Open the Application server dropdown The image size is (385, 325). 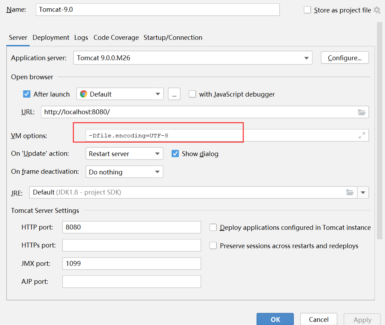click(x=193, y=58)
